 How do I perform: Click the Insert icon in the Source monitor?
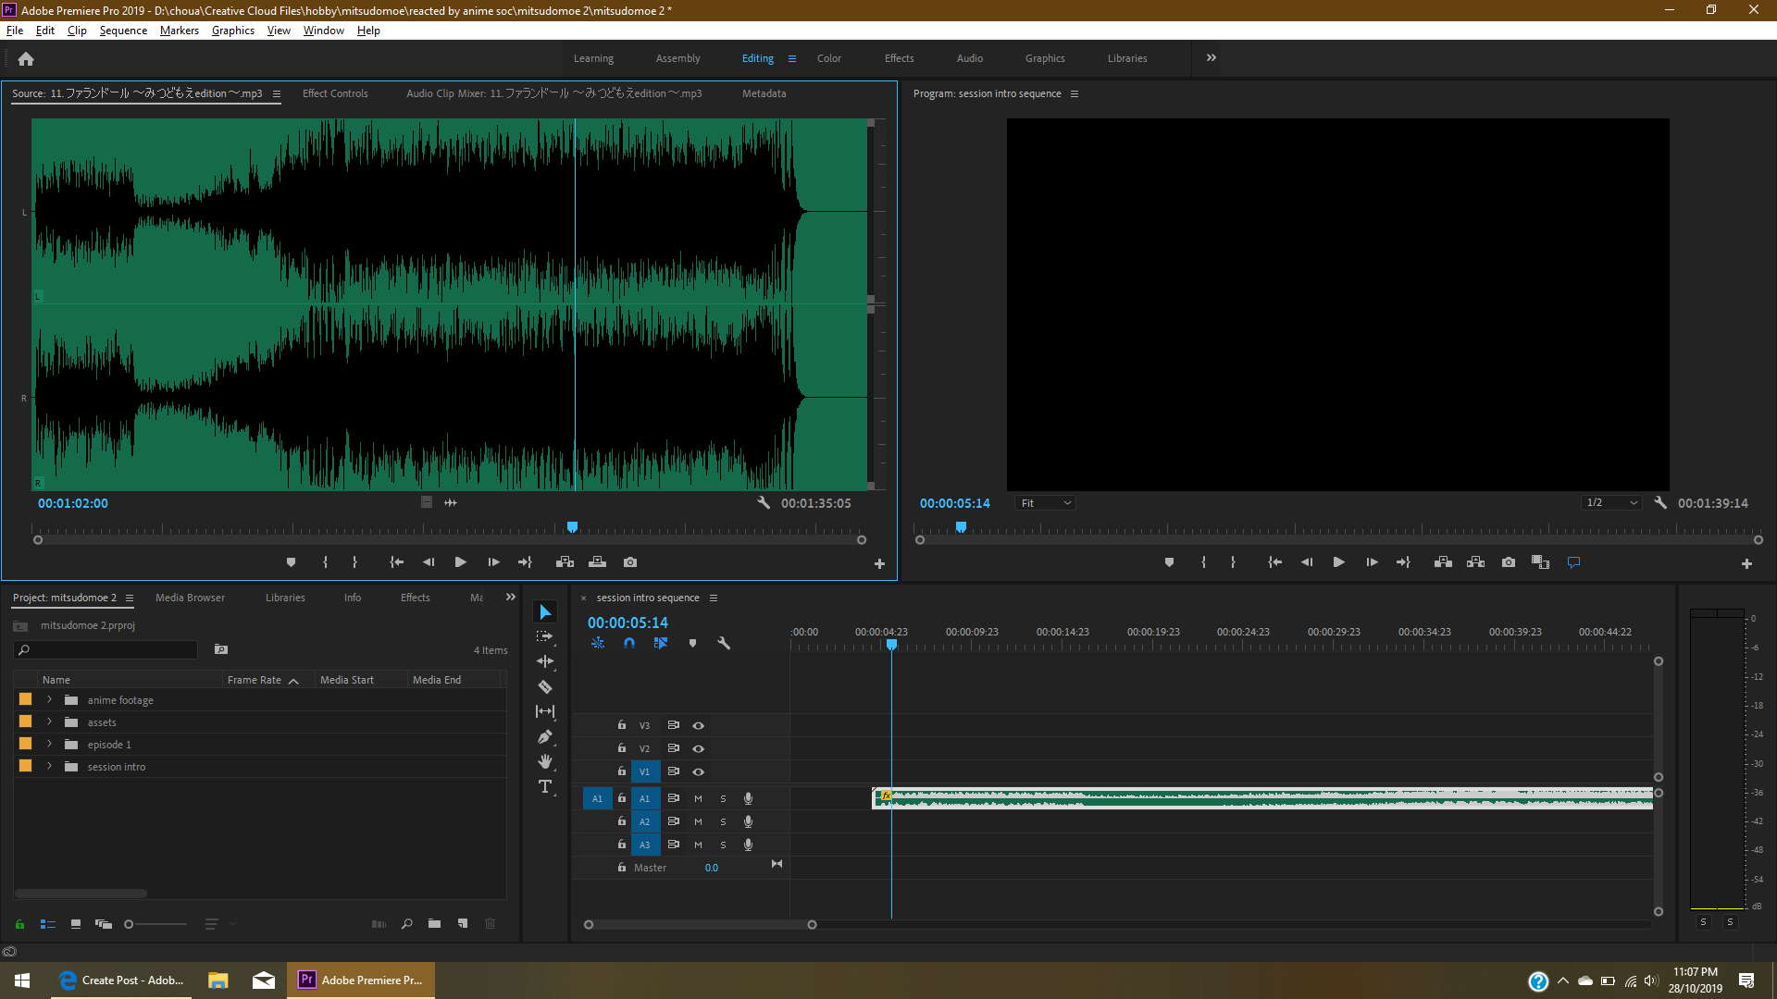tap(565, 561)
